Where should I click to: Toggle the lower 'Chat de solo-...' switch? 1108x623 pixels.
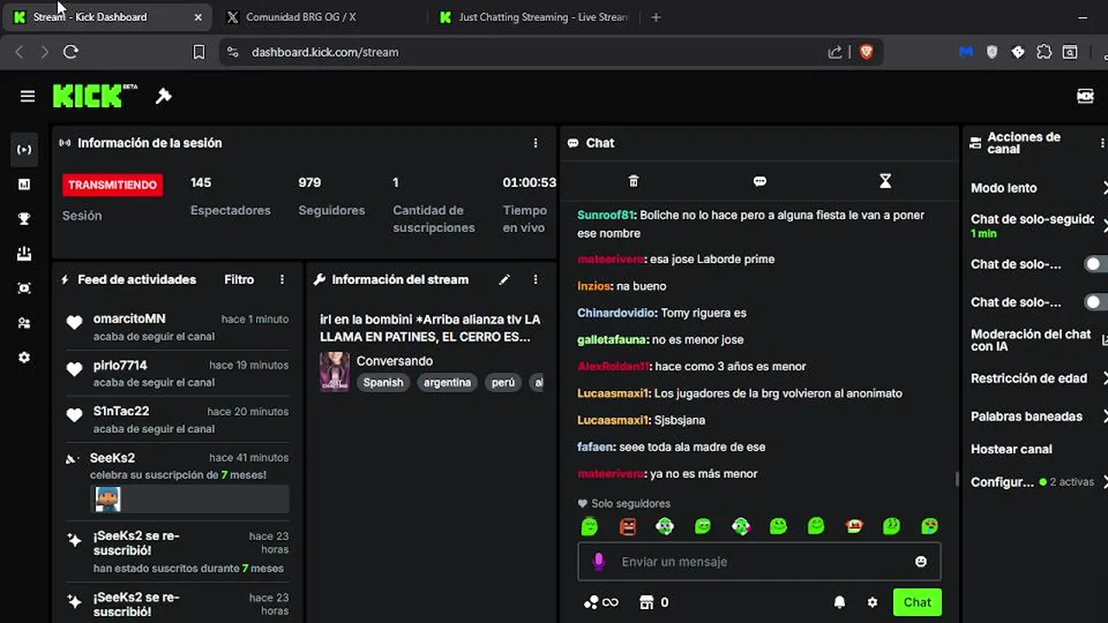(x=1096, y=302)
